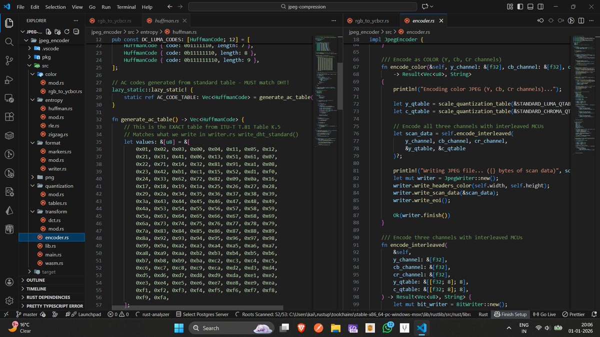600x337 pixels.
Task: Open WhatsApp from the taskbar
Action: click(387, 328)
